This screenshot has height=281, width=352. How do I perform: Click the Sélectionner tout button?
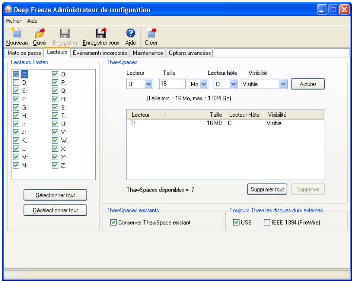(55, 195)
